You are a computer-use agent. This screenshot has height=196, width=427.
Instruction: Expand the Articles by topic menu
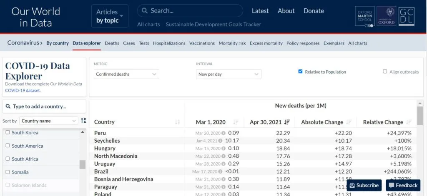click(x=110, y=16)
